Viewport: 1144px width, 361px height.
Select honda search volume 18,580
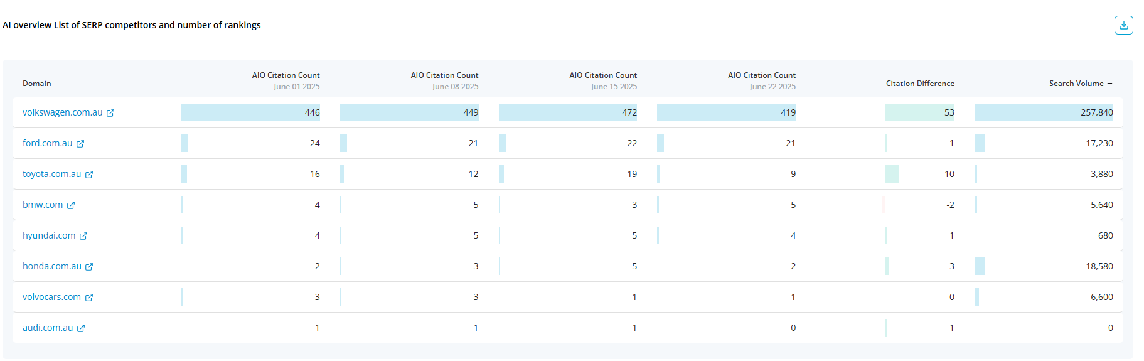click(x=1099, y=266)
